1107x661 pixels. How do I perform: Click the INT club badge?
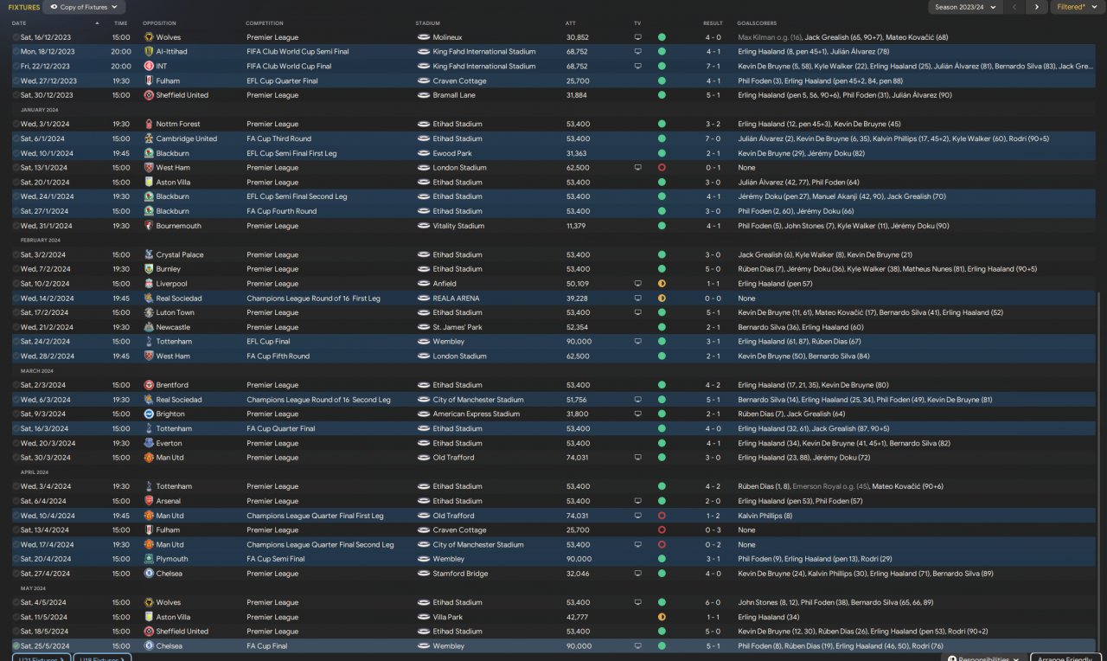[x=149, y=67]
